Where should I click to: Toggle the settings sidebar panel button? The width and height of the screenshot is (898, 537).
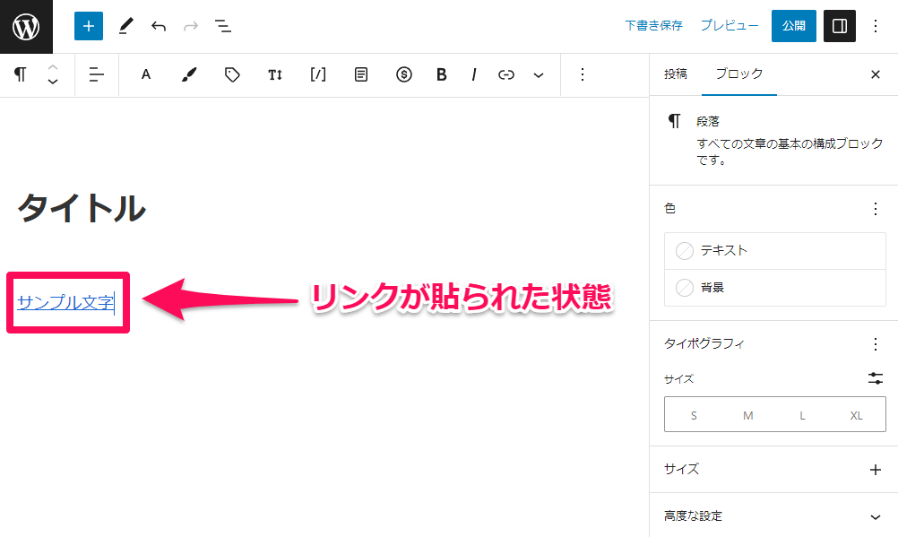840,26
